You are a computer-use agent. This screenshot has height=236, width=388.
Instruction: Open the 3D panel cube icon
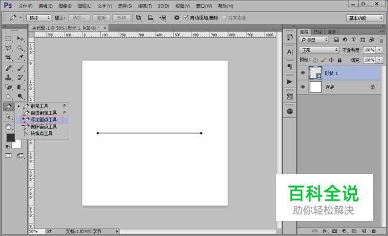[290, 111]
